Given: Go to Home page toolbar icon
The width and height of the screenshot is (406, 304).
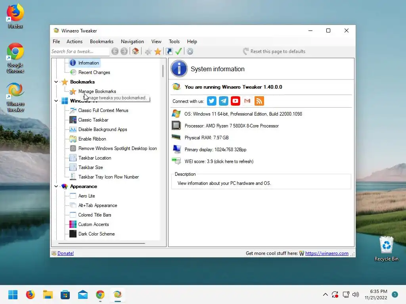Looking at the screenshot, I should pyautogui.click(x=136, y=51).
